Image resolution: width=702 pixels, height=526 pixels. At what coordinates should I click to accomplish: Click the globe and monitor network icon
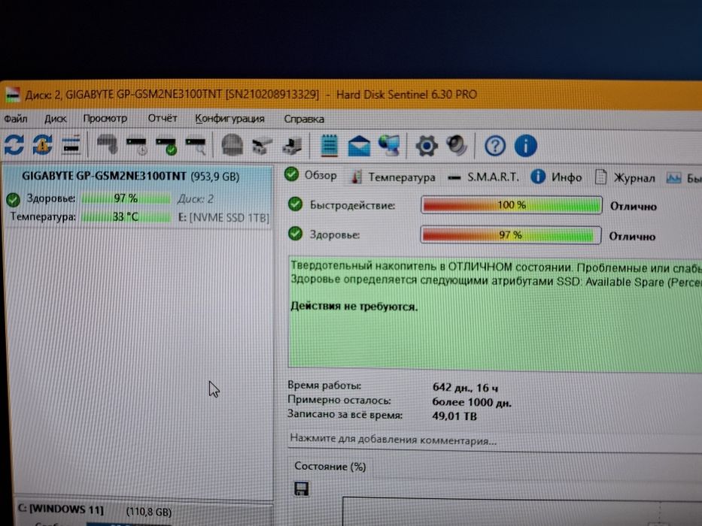[389, 146]
